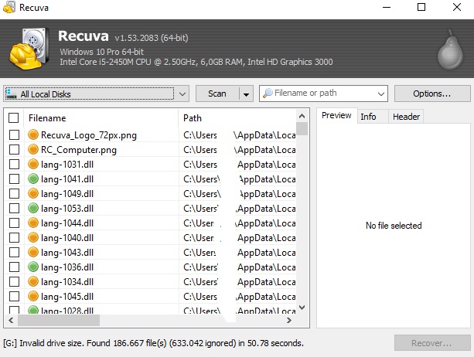Check the box for lang-1034.dll
This screenshot has height=357, width=474.
coord(14,281)
